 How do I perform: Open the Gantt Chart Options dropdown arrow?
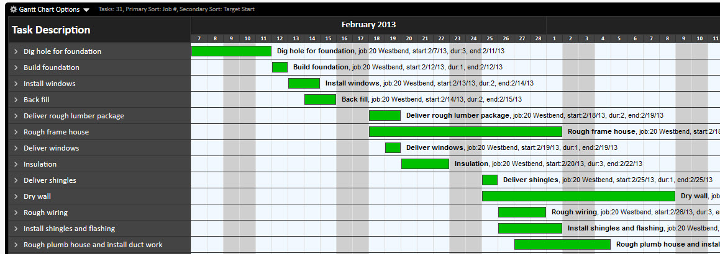(86, 10)
